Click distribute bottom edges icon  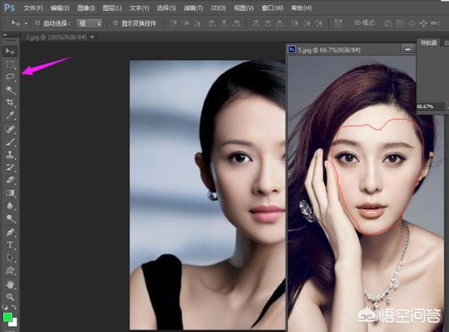(x=280, y=23)
